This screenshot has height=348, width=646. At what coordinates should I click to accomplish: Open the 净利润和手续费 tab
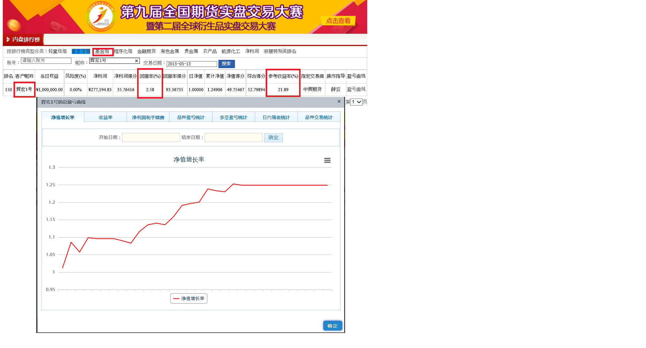tap(148, 118)
